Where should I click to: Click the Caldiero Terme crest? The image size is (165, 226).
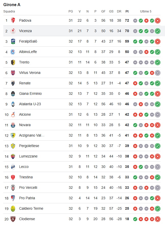(13, 209)
